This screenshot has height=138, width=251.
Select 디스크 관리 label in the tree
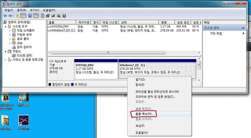(x=24, y=55)
